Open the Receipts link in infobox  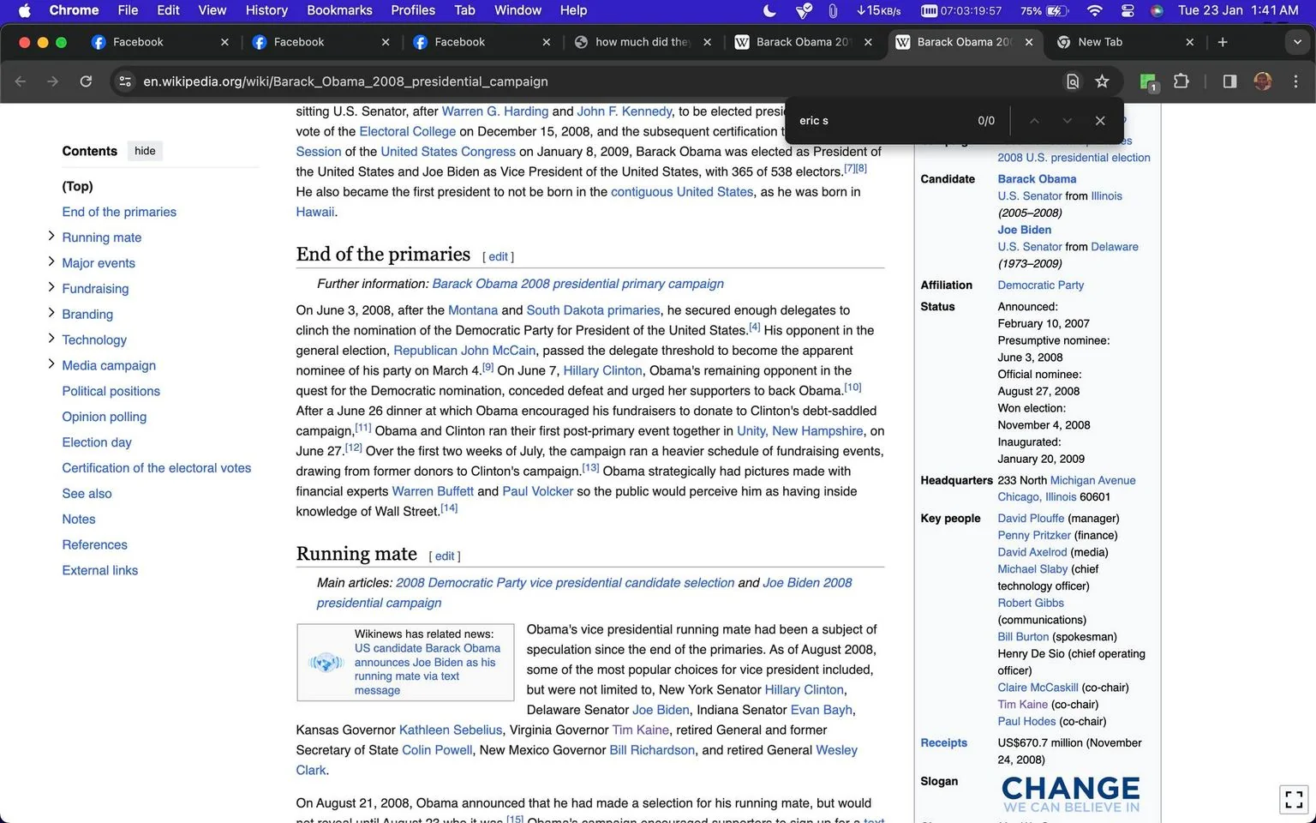[943, 742]
